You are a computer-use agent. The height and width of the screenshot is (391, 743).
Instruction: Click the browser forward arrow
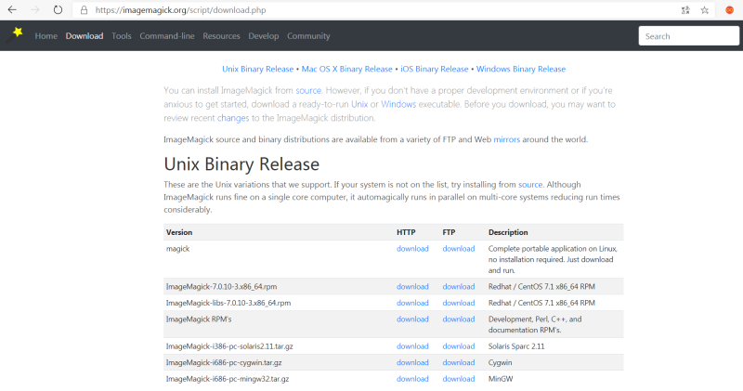click(35, 10)
